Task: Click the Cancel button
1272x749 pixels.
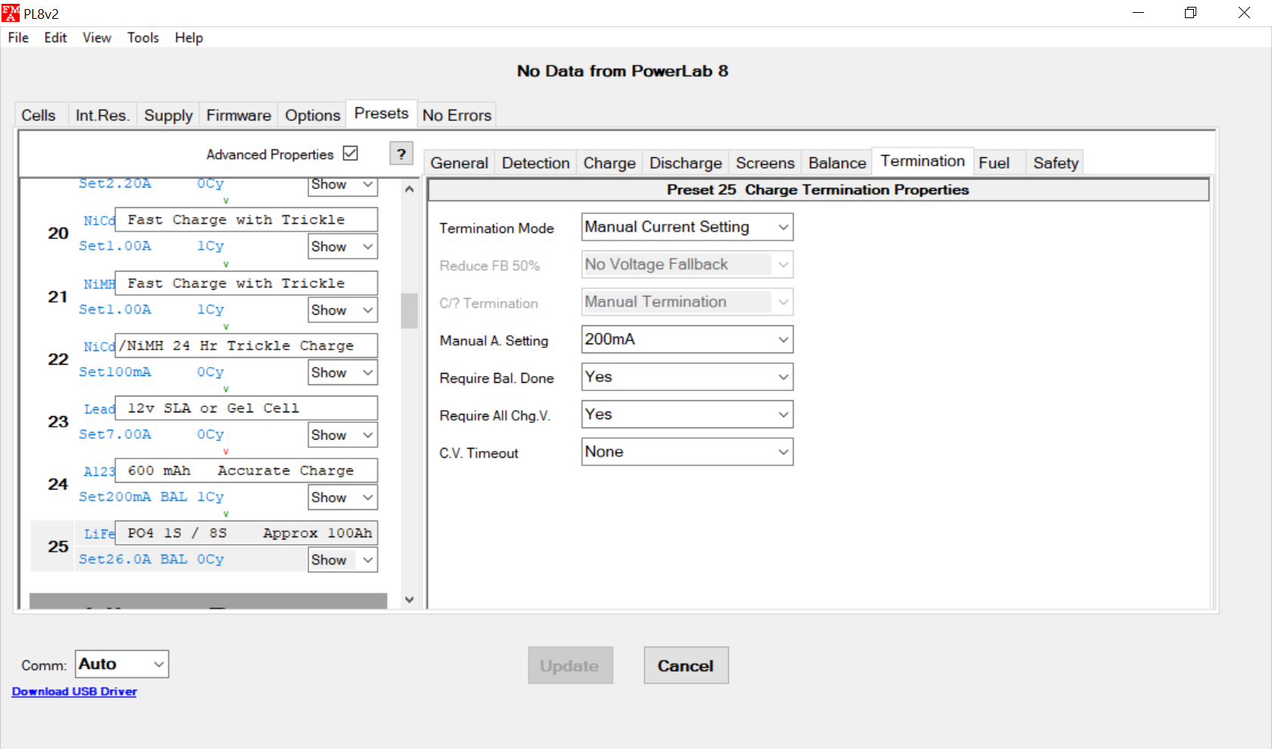Action: coord(685,666)
